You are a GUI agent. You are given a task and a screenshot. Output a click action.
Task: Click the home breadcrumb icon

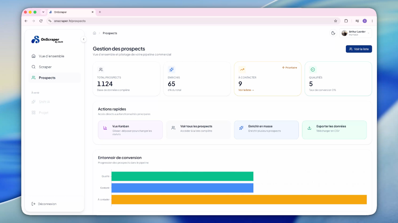pyautogui.click(x=94, y=33)
